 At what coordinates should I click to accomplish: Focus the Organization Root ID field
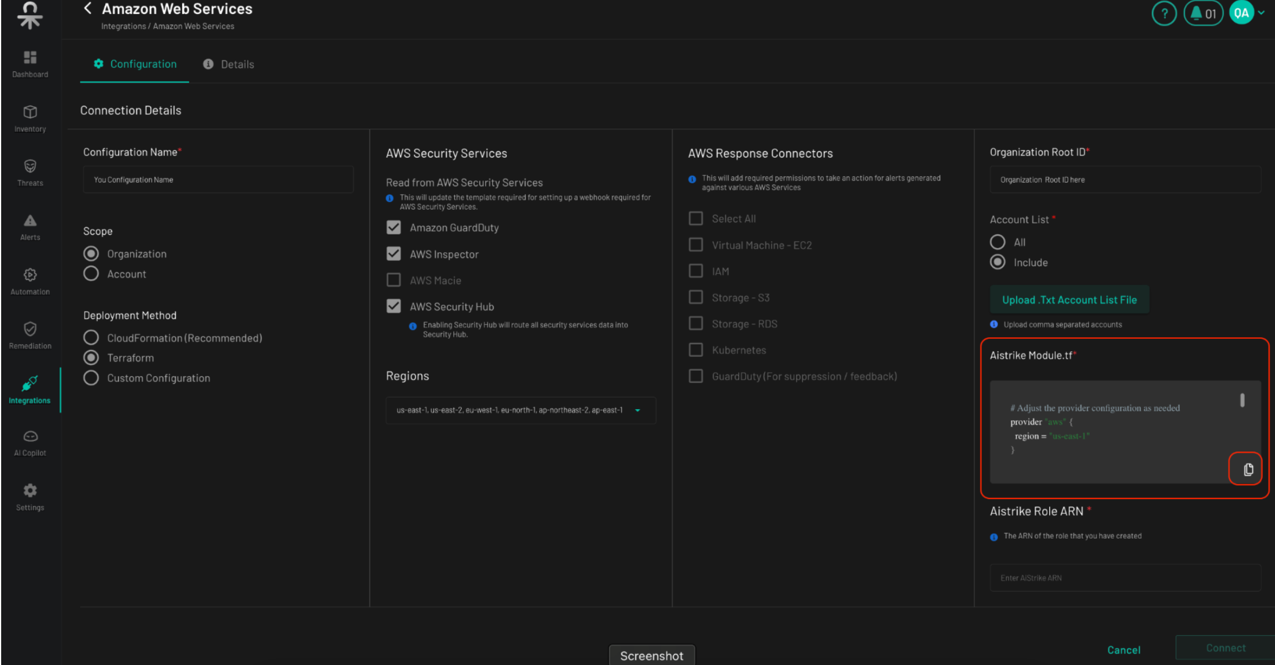(1125, 179)
